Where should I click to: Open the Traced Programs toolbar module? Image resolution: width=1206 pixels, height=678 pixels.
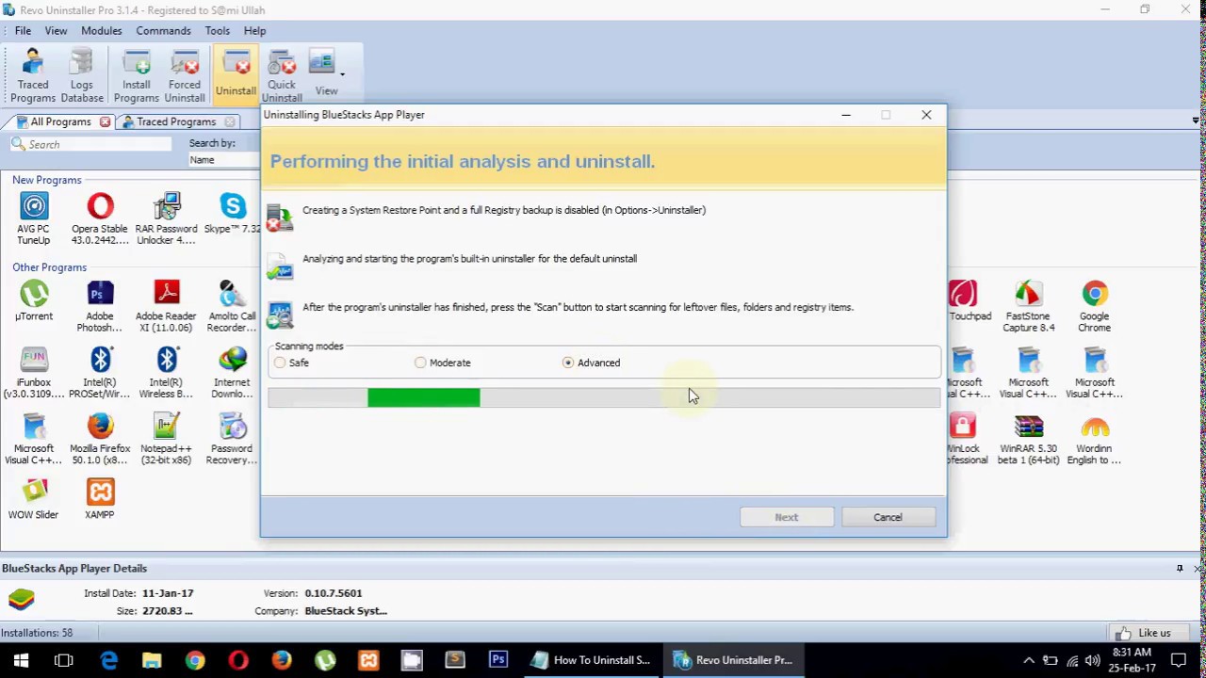click(33, 75)
